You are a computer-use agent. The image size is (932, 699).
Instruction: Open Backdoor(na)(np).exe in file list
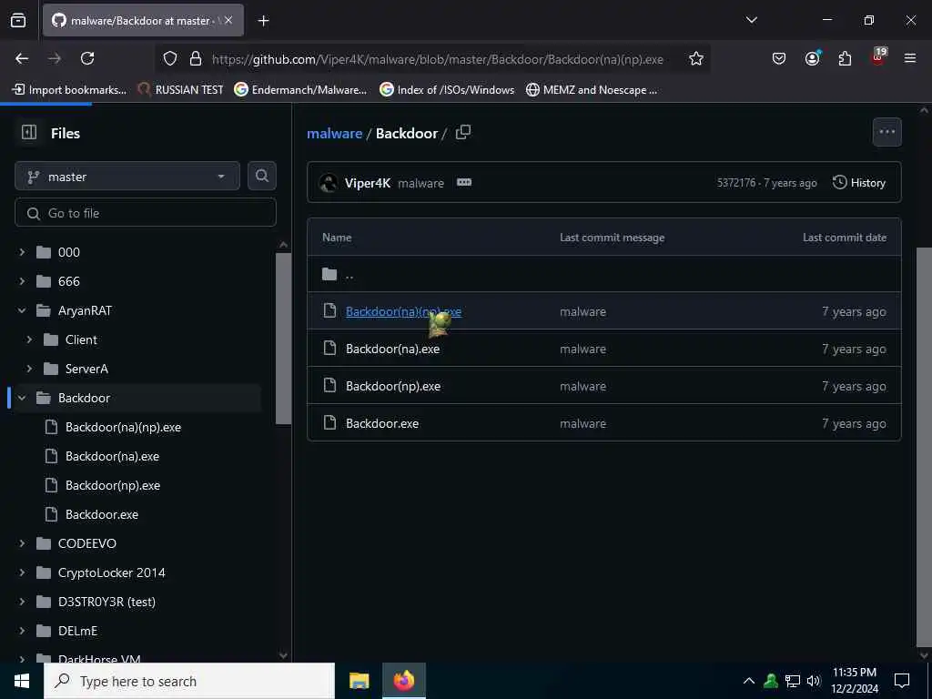pos(403,311)
